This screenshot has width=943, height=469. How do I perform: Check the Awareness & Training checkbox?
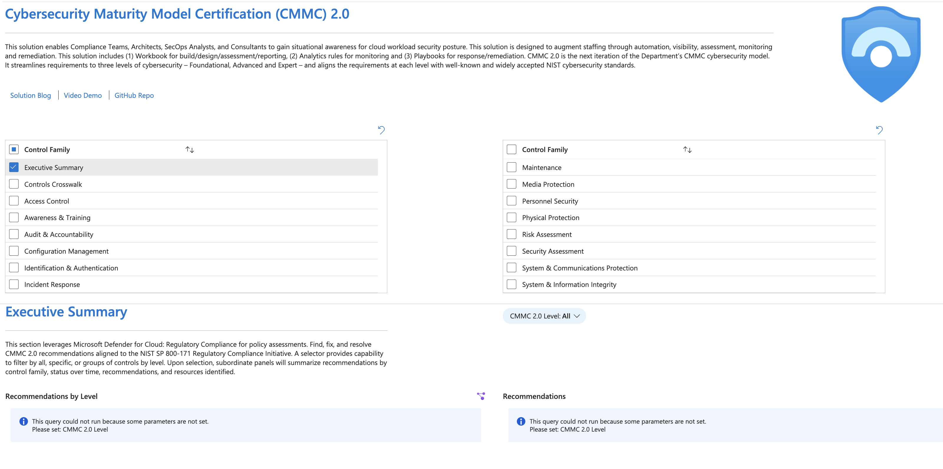[14, 217]
